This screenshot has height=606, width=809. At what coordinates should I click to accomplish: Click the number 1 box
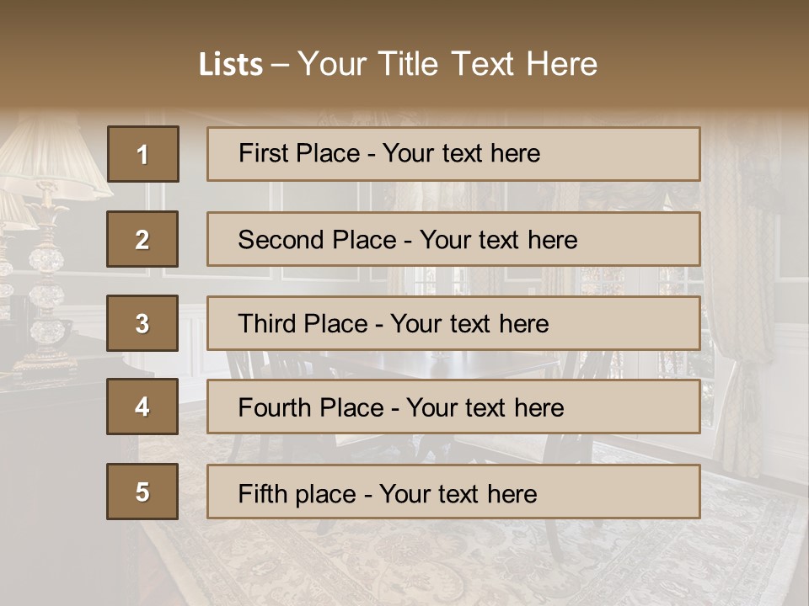(x=143, y=154)
